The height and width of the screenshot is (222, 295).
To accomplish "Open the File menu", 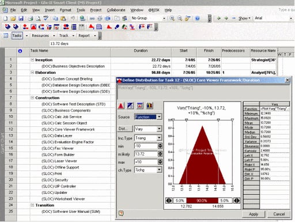I will coord(13,10).
